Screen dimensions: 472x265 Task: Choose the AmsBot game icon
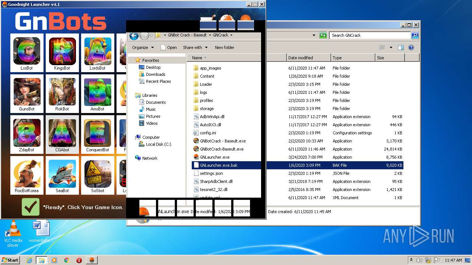point(98,94)
